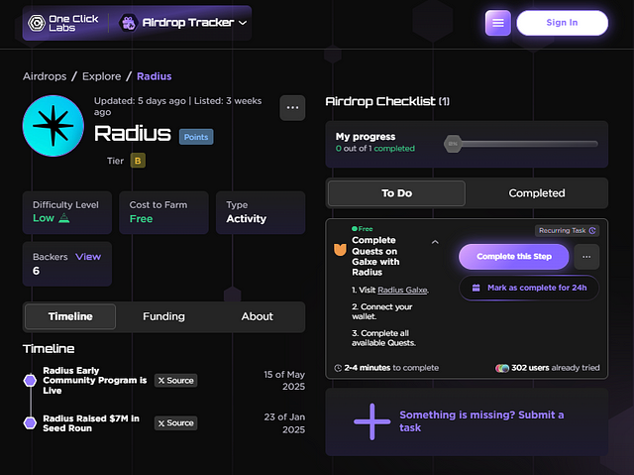The image size is (634, 475).
Task: Click the users avatar icon by 302 users
Action: 502,368
